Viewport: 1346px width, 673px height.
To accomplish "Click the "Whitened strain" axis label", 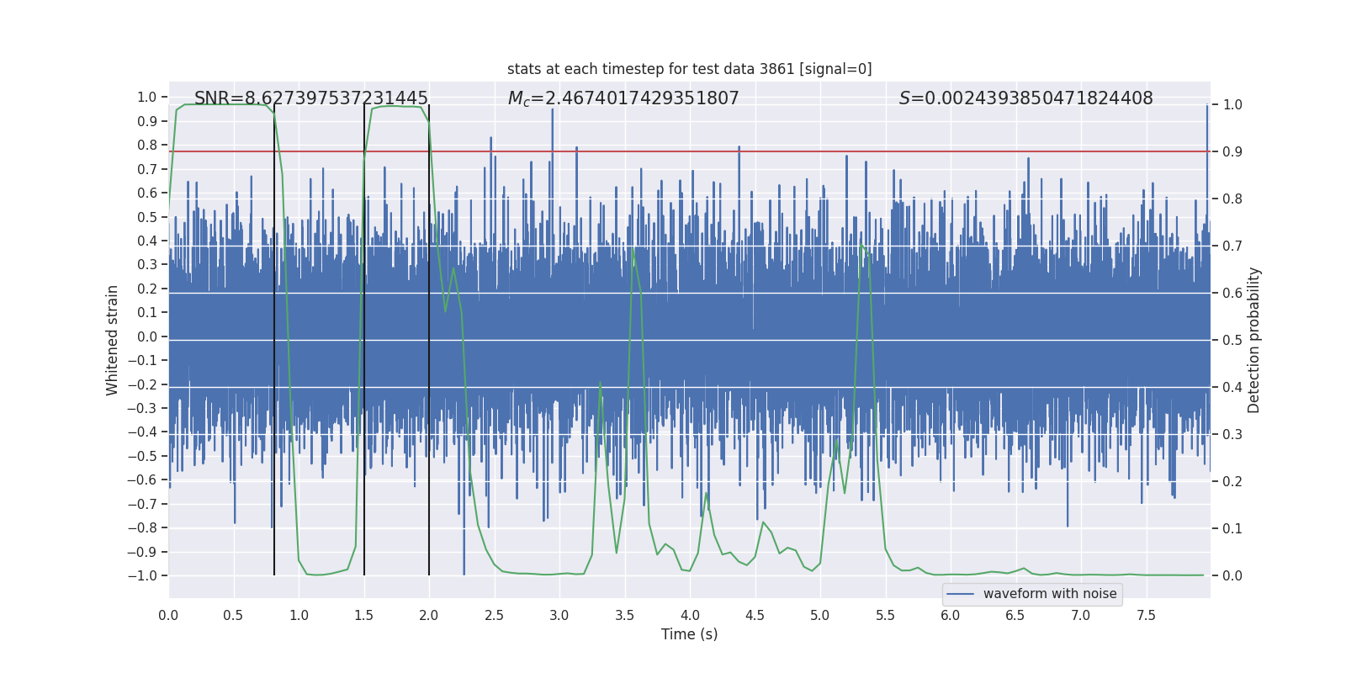I will pos(112,340).
